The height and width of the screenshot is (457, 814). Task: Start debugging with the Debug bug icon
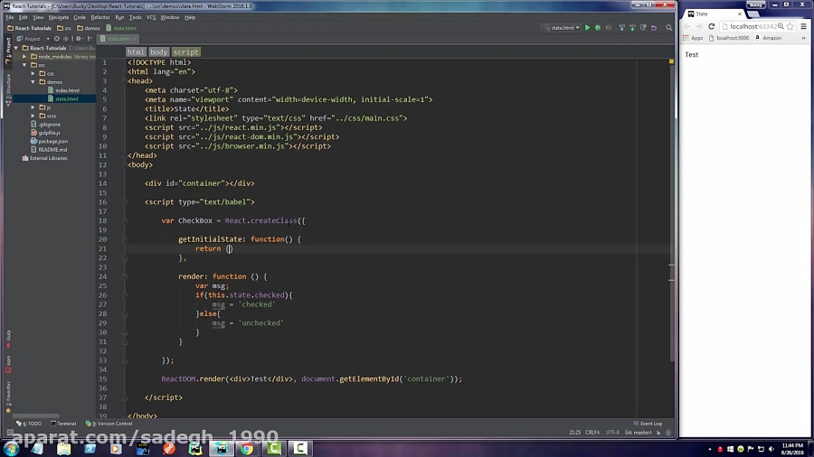tap(598, 27)
